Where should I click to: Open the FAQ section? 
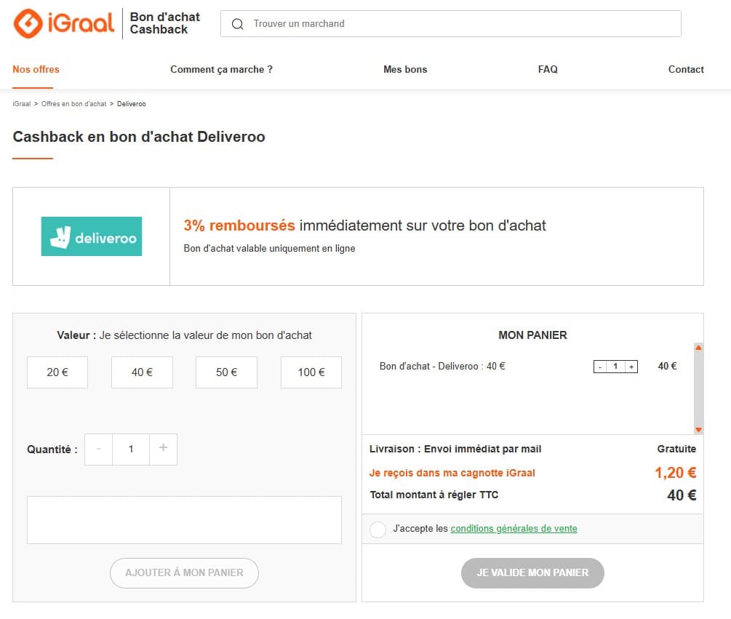547,69
